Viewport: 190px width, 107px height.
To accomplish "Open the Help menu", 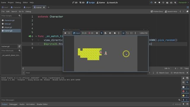I will click(x=32, y=3).
